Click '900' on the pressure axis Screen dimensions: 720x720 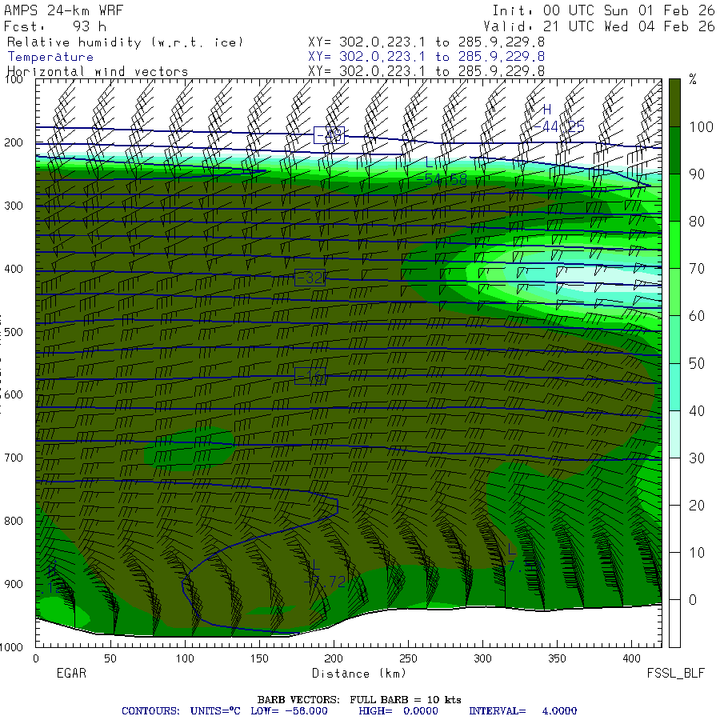pyautogui.click(x=14, y=584)
